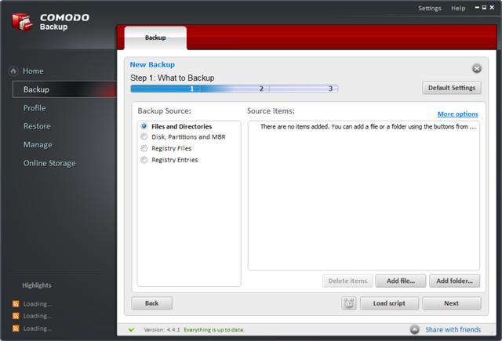Go to Restore in the sidebar
The height and width of the screenshot is (341, 502).
point(37,126)
